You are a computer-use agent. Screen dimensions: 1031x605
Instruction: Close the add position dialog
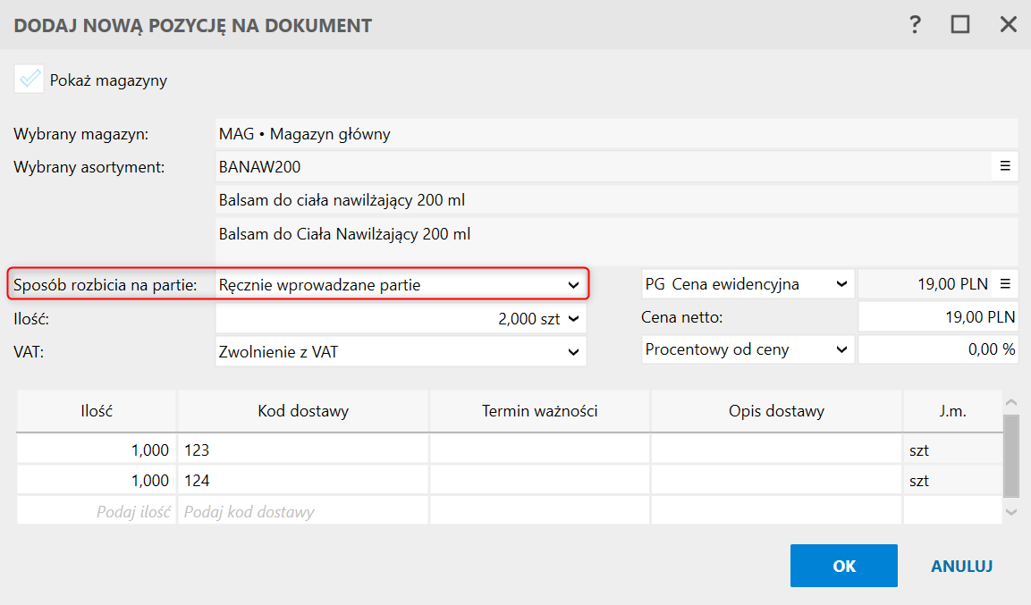tap(1008, 25)
